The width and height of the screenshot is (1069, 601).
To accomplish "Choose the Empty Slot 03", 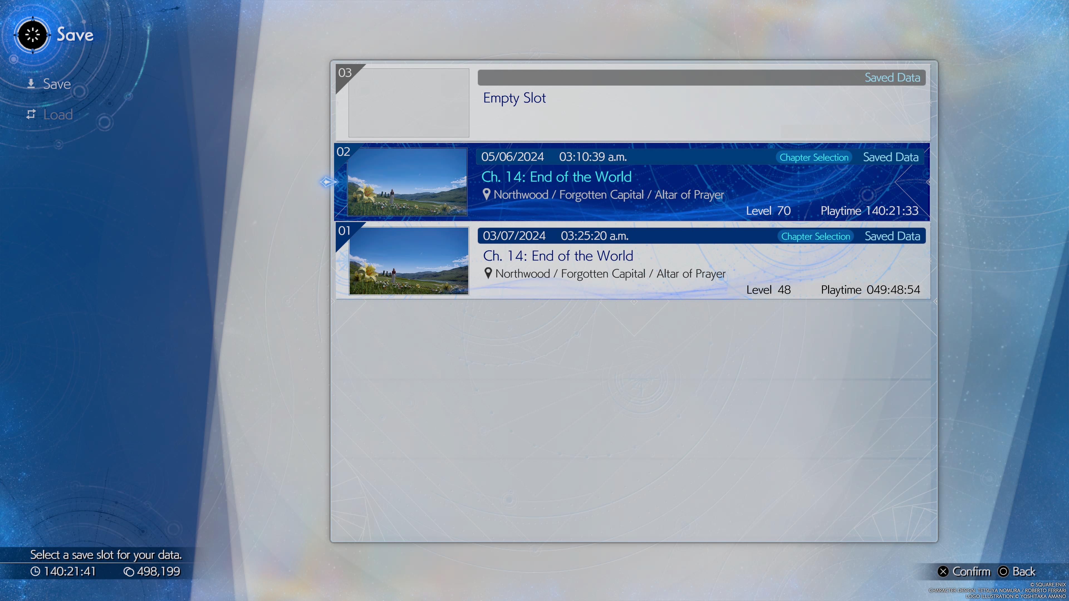I will [x=514, y=98].
